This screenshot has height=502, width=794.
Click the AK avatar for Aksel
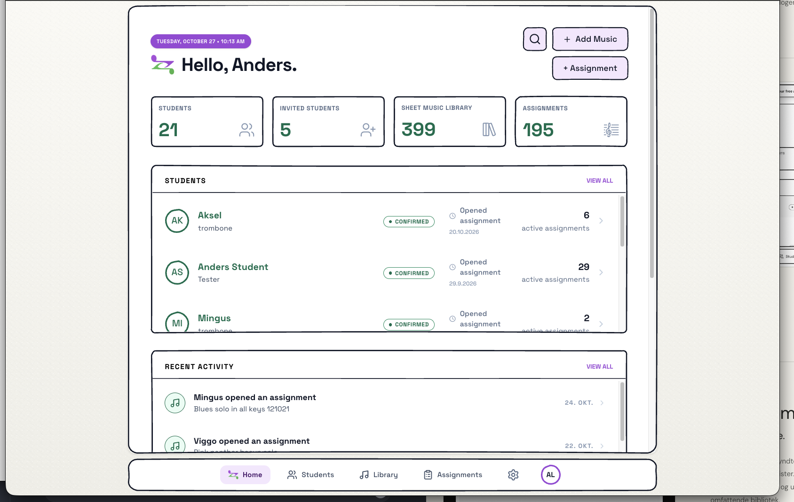(x=177, y=221)
